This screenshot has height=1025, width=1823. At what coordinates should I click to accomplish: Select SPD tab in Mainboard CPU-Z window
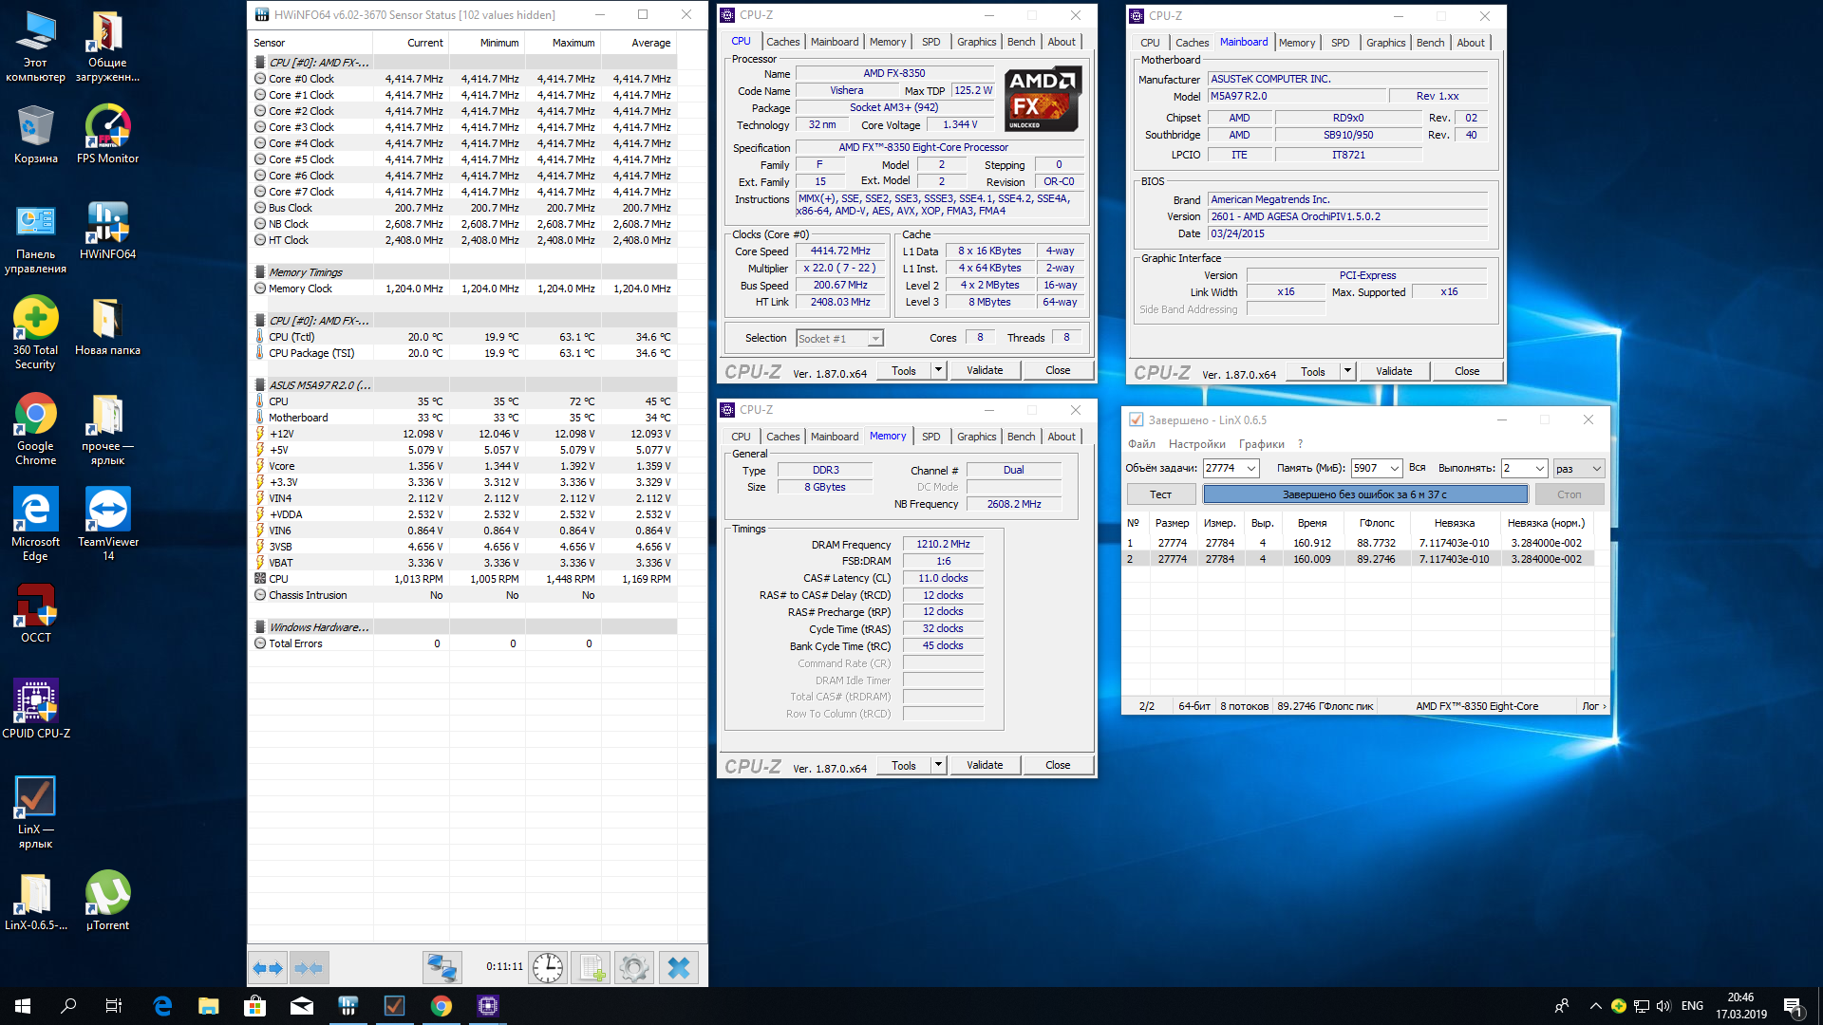[x=1340, y=43]
